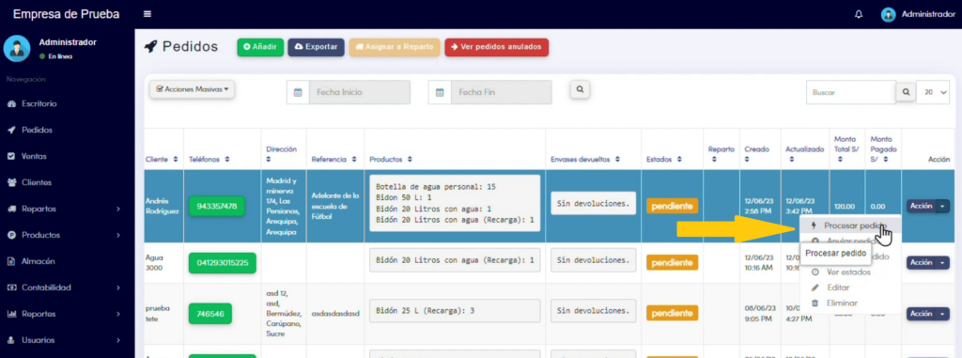Open Acciones Masivas dropdown
This screenshot has width=962, height=358.
[192, 89]
